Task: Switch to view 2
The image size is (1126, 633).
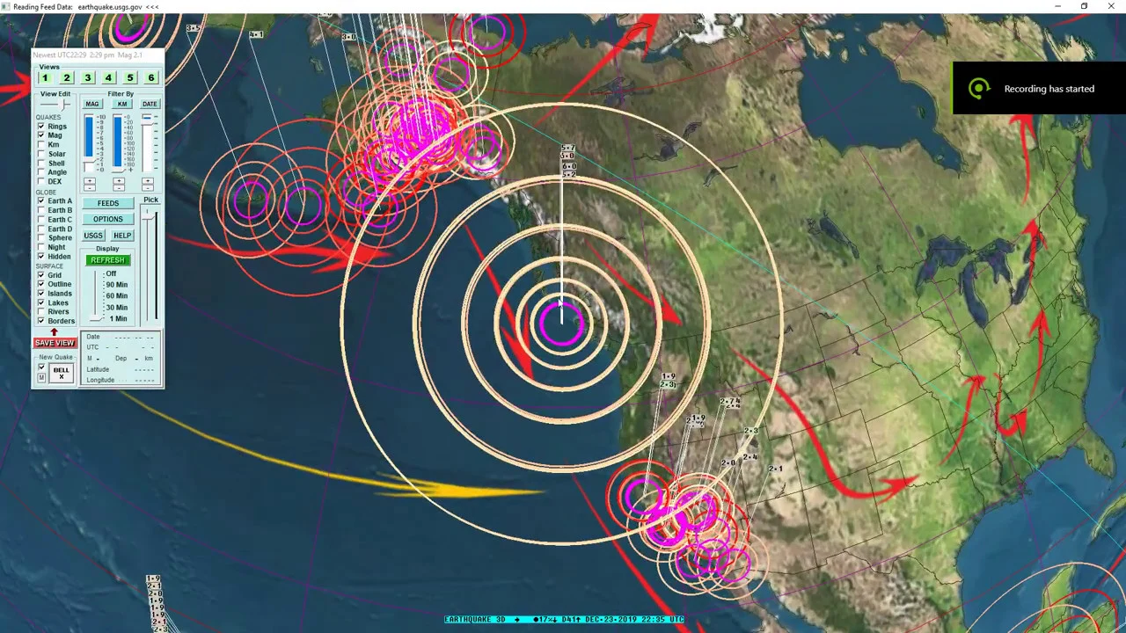Action: pyautogui.click(x=66, y=77)
